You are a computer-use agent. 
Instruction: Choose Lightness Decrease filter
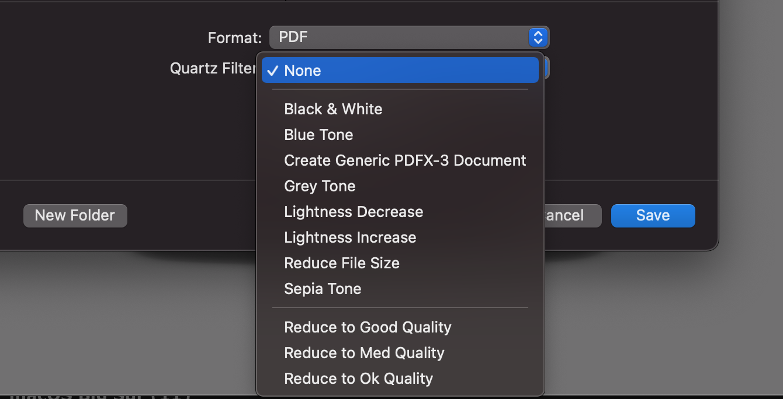[354, 212]
